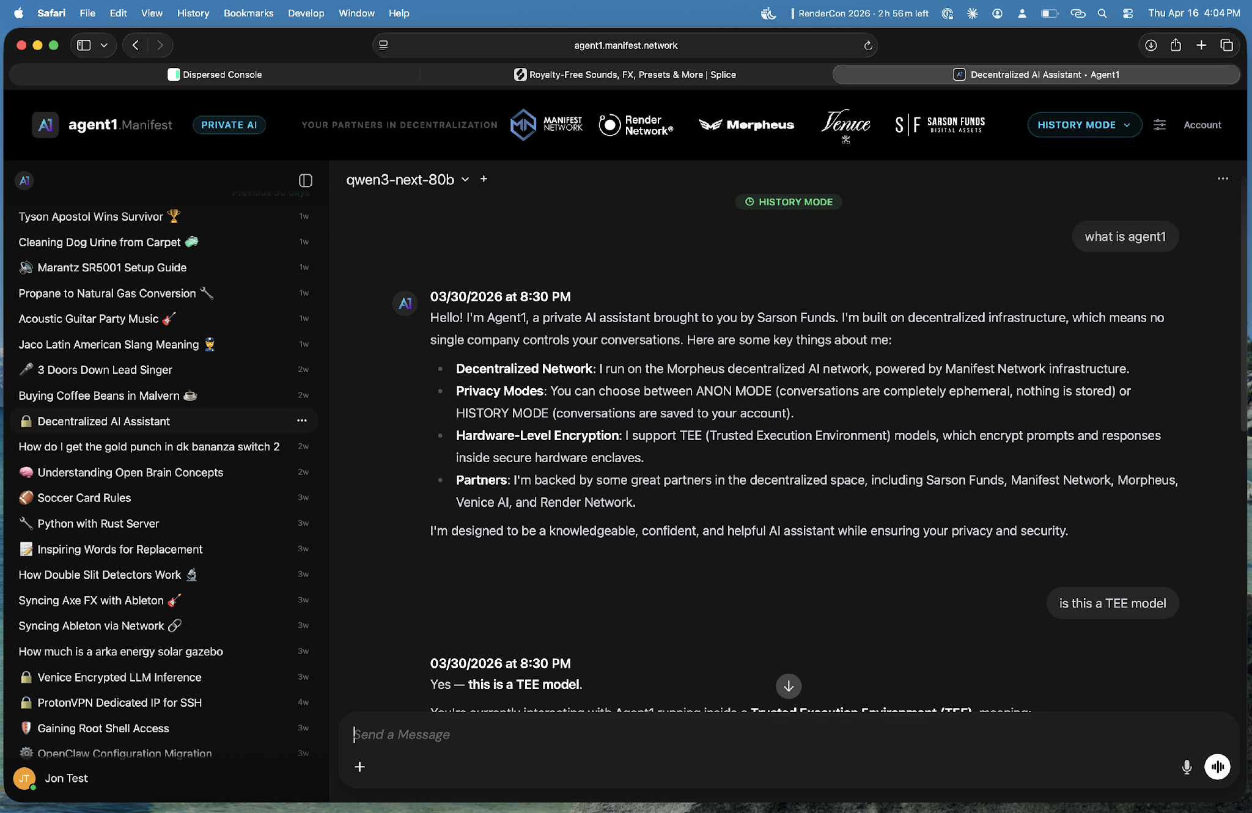Start dictation with the microphone icon
The height and width of the screenshot is (813, 1252).
click(1187, 767)
